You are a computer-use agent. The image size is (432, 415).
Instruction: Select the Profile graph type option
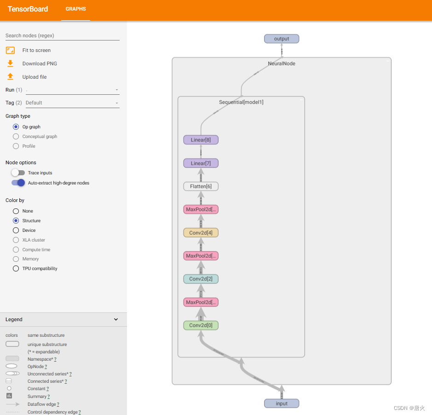(x=16, y=146)
